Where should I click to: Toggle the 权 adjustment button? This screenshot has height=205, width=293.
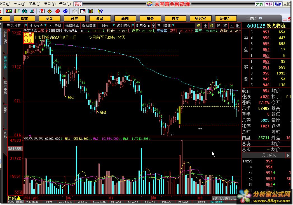click(x=212, y=26)
